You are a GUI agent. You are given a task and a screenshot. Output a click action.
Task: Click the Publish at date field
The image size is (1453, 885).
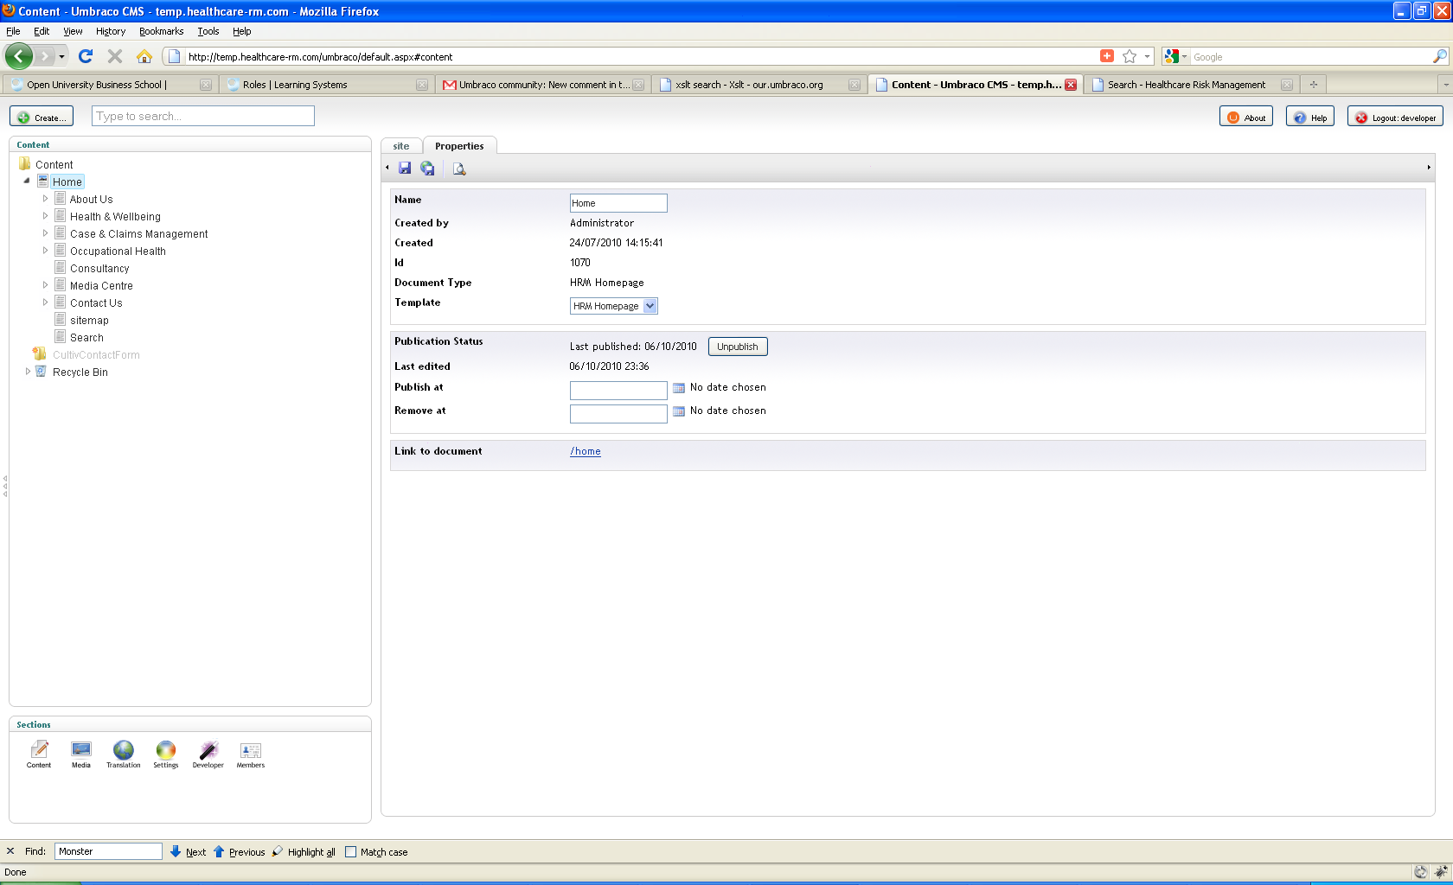click(618, 391)
